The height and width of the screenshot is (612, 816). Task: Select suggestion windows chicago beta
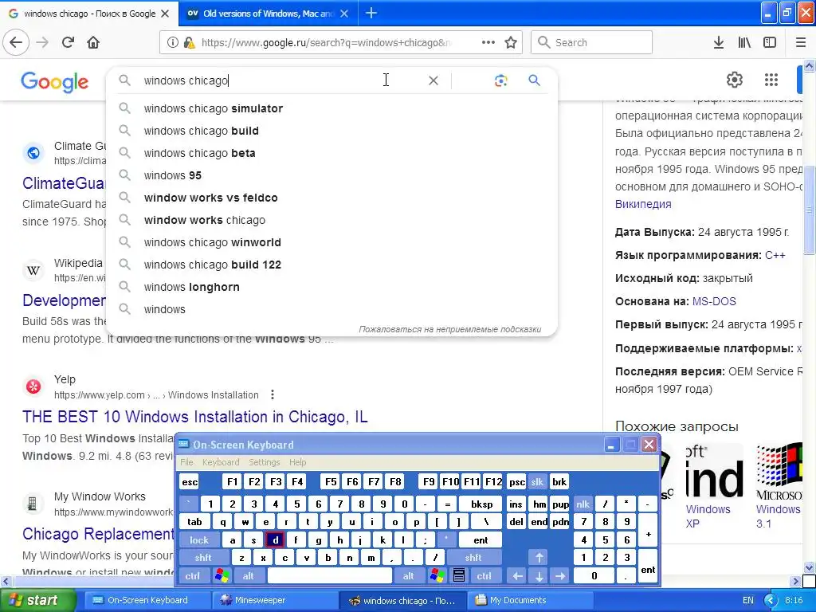(331, 153)
